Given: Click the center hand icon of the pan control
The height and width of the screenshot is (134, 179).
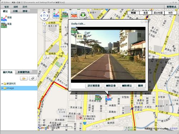Looking at the screenshot, I should click(44, 16).
